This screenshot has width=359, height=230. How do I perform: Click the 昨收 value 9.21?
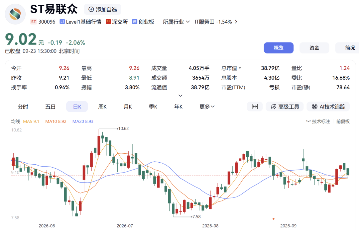pyautogui.click(x=64, y=78)
